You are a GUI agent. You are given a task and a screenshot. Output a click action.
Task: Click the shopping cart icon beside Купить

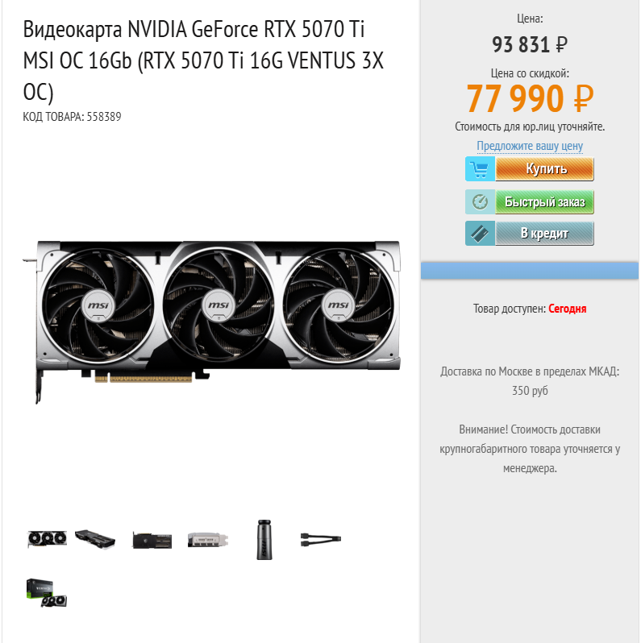(480, 168)
